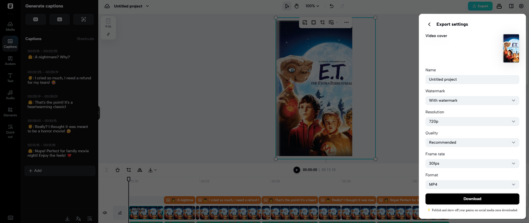Expand the canvas toolbar background-removal dropdown
Image resolution: width=529 pixels, height=223 pixels.
337,22
